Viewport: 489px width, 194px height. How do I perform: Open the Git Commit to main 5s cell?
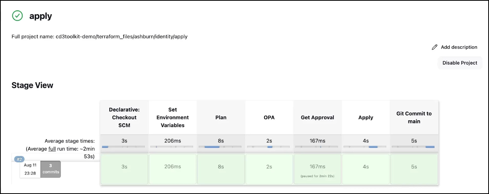coord(414,169)
